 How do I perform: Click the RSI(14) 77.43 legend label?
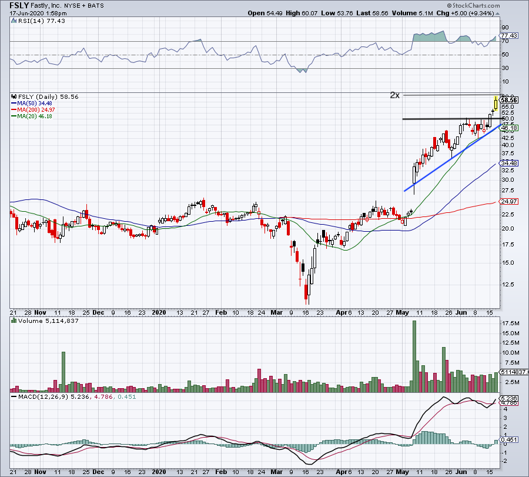(x=42, y=21)
